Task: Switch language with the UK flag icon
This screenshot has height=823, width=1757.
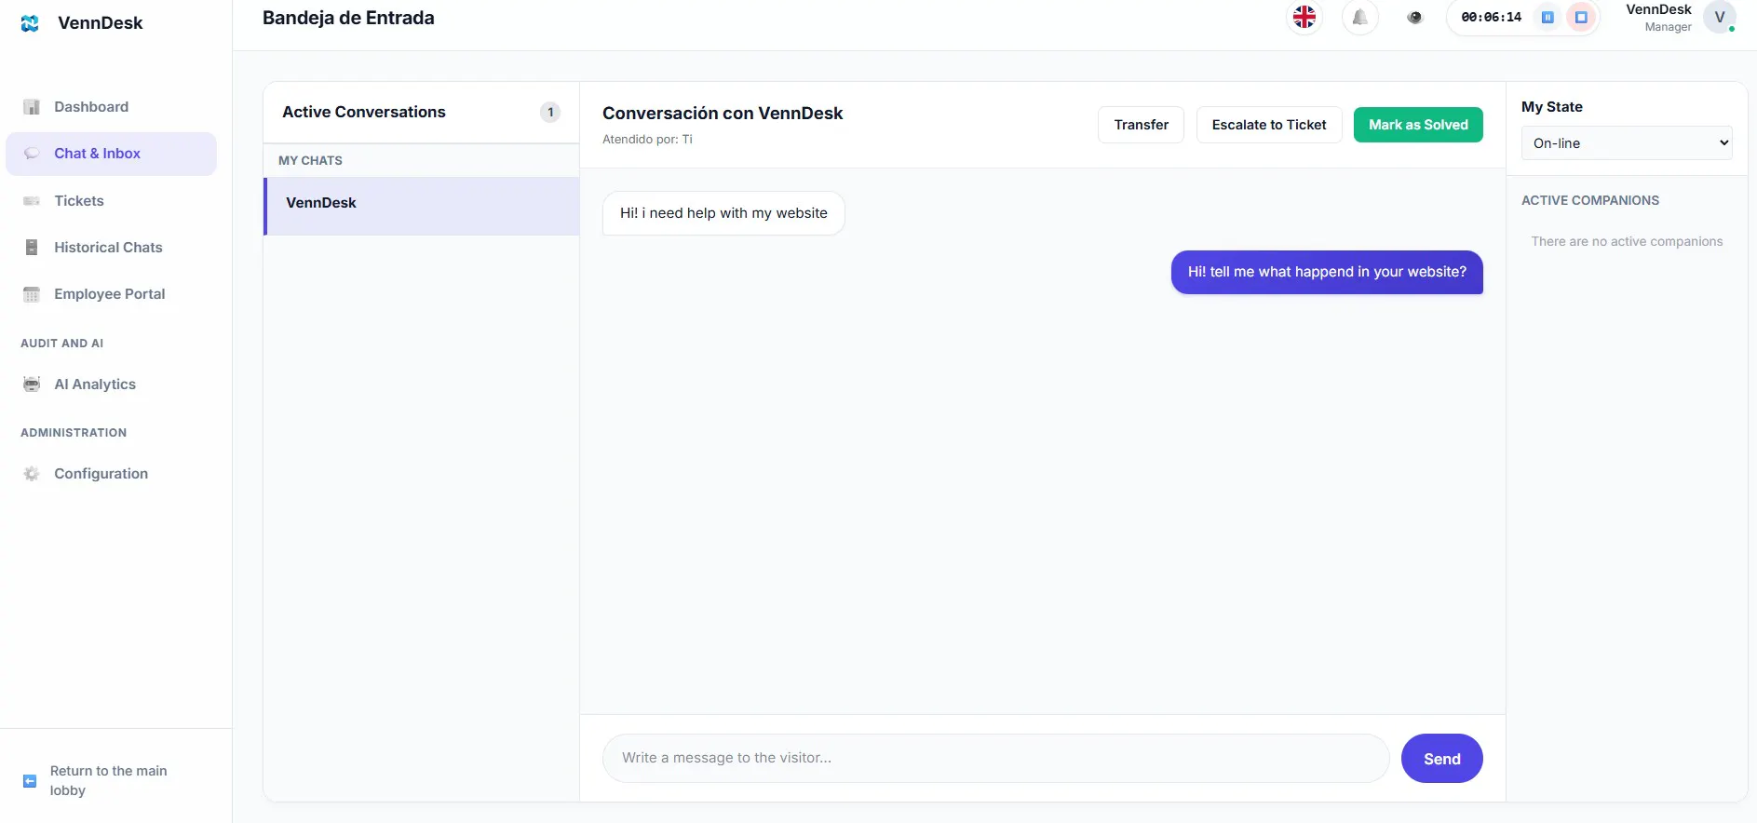Action: (1304, 17)
